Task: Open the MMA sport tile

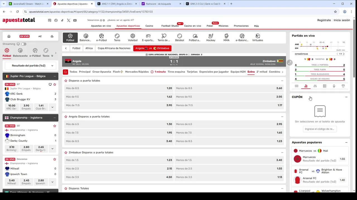Action: click(x=226, y=37)
